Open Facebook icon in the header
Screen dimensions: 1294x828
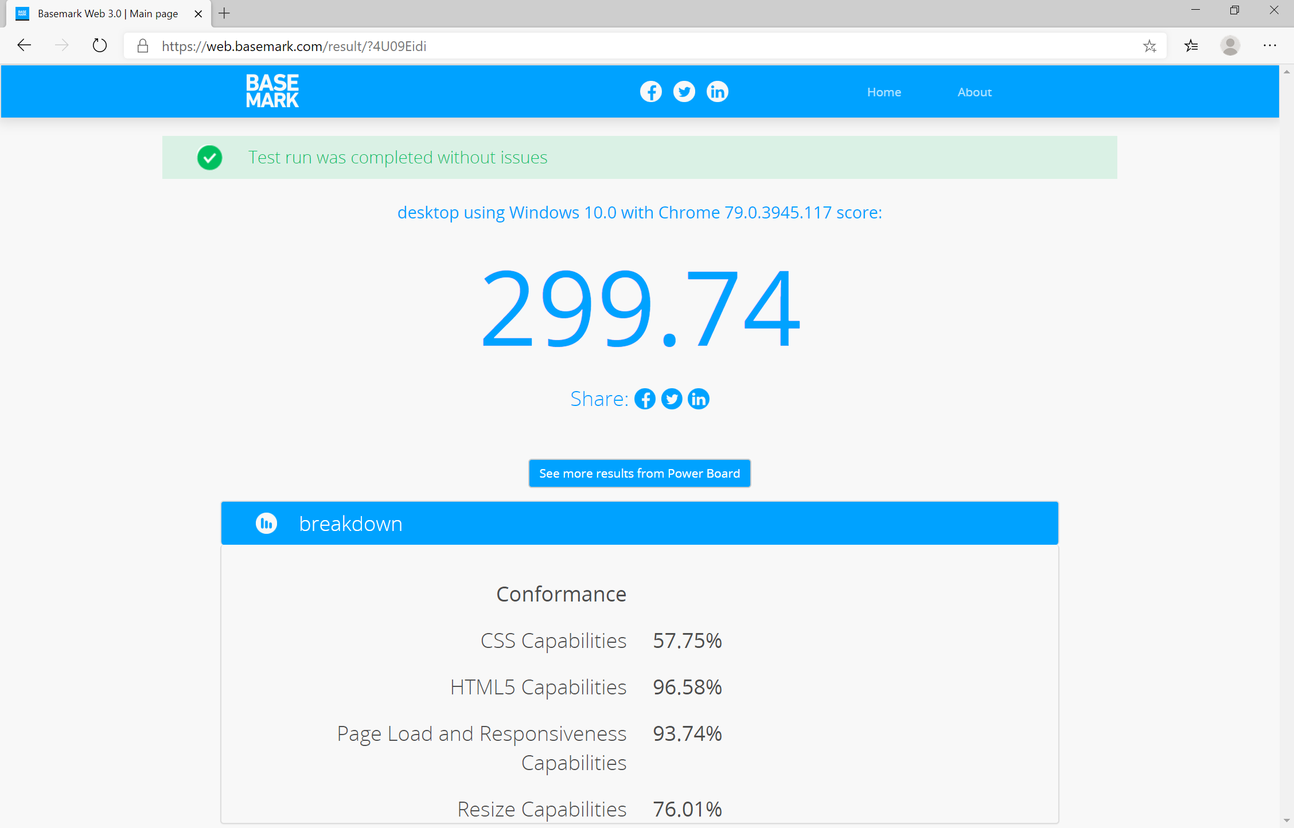coord(651,92)
